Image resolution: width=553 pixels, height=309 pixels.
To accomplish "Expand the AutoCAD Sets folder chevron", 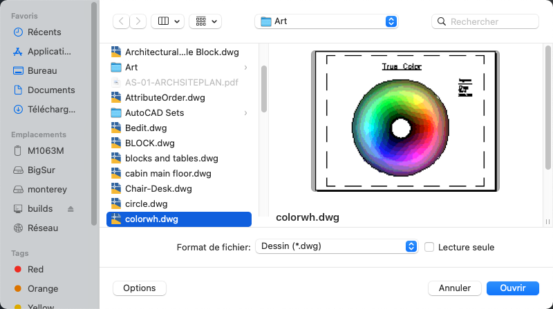I will click(246, 112).
